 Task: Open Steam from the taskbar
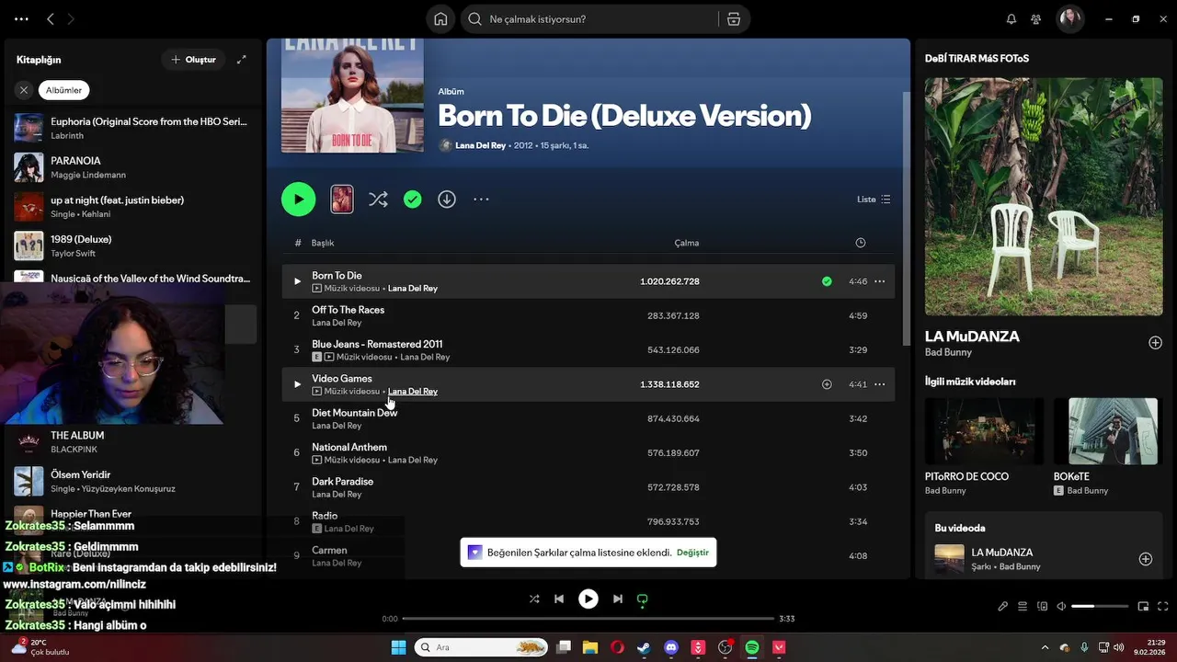coord(644,647)
